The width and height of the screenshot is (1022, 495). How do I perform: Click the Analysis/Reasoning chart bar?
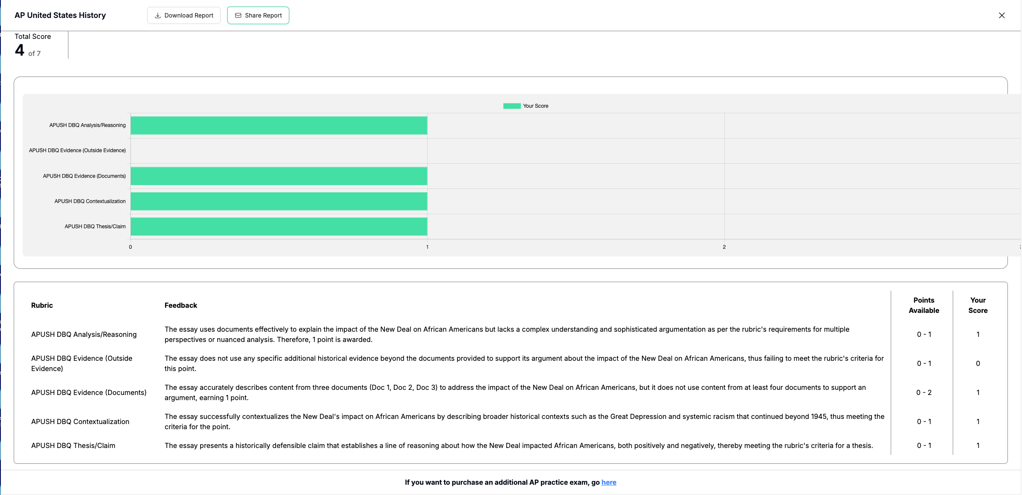point(279,126)
